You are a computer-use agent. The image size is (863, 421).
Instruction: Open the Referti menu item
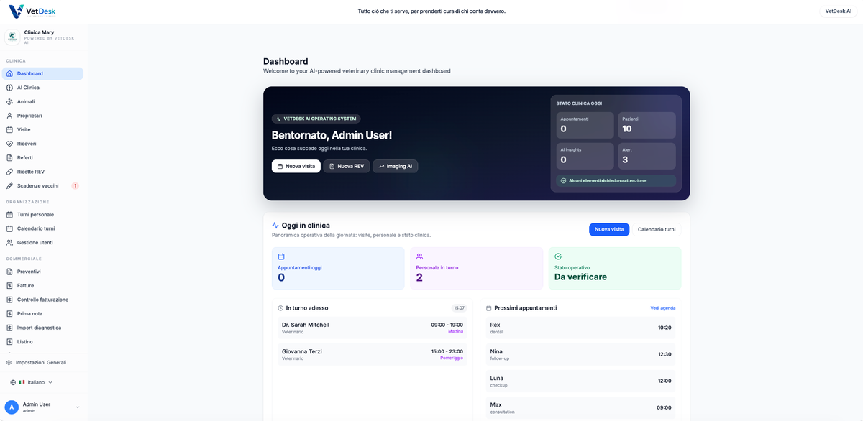[x=42, y=157]
